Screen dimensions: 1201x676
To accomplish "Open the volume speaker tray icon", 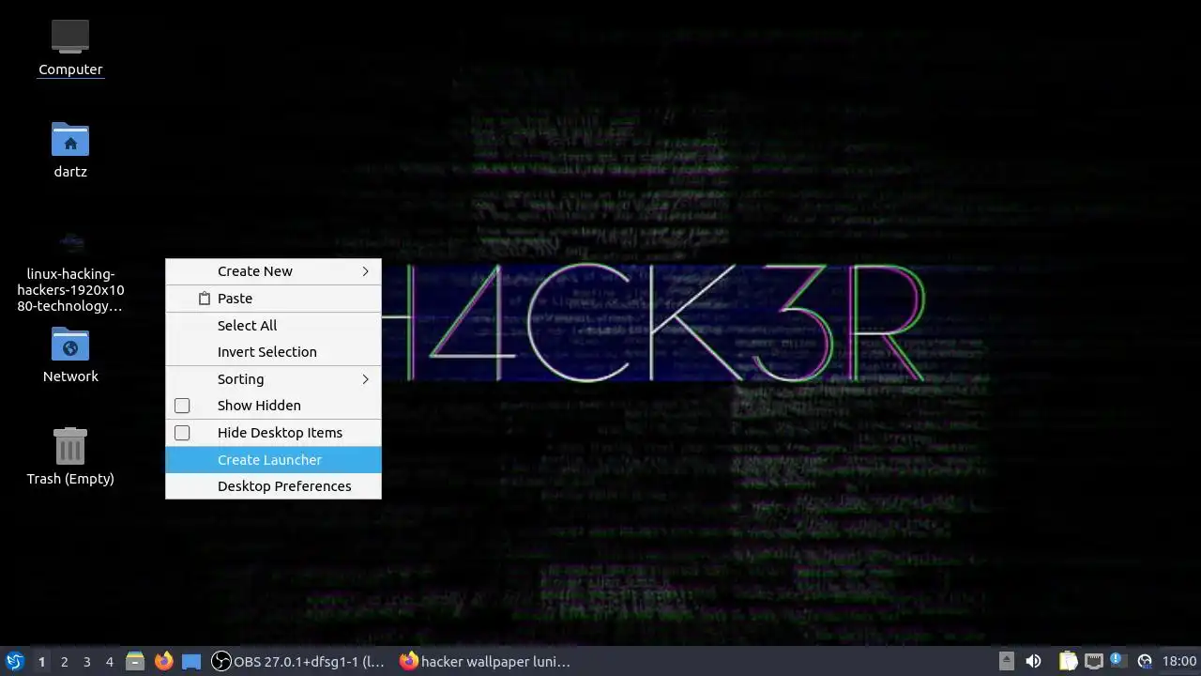I will click(x=1033, y=661).
